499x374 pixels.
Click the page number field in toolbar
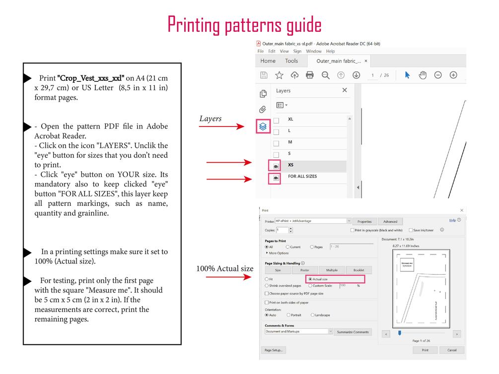(x=373, y=75)
